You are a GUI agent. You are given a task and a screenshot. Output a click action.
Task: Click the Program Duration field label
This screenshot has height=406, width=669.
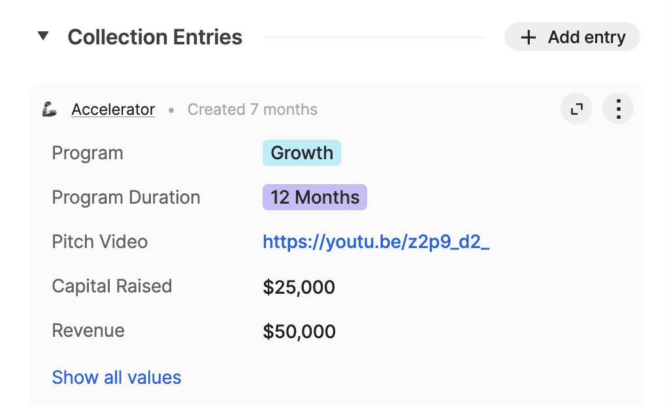pos(126,198)
